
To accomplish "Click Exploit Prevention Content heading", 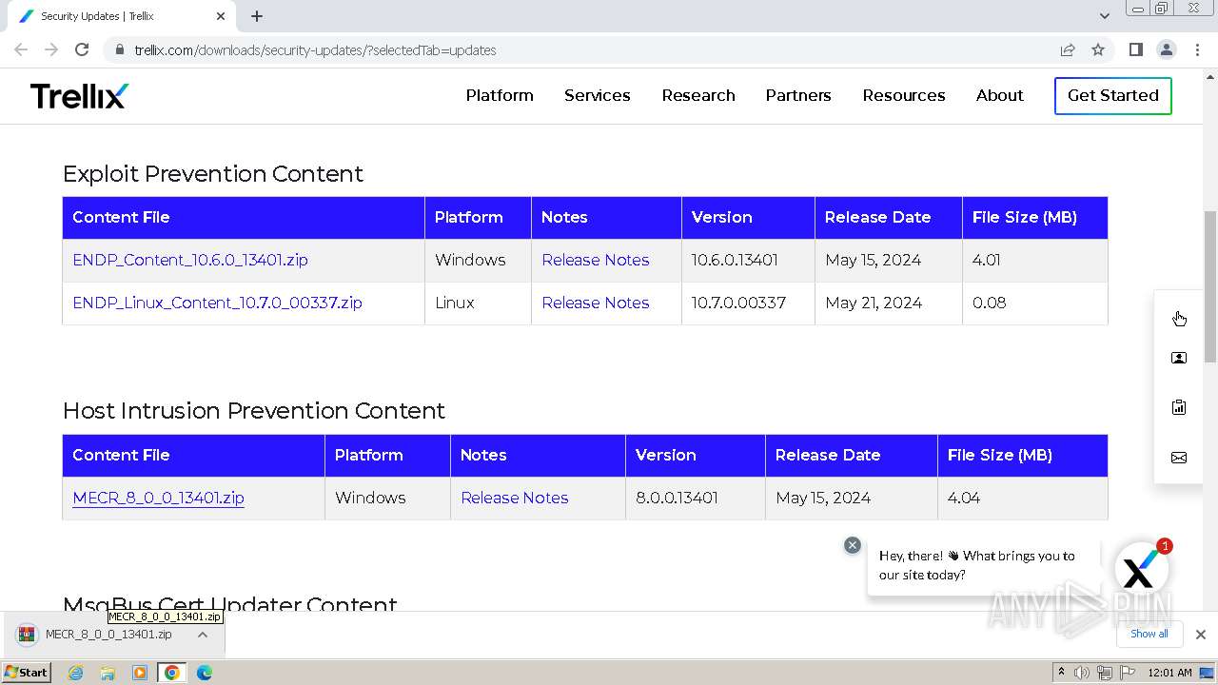I will click(x=213, y=173).
